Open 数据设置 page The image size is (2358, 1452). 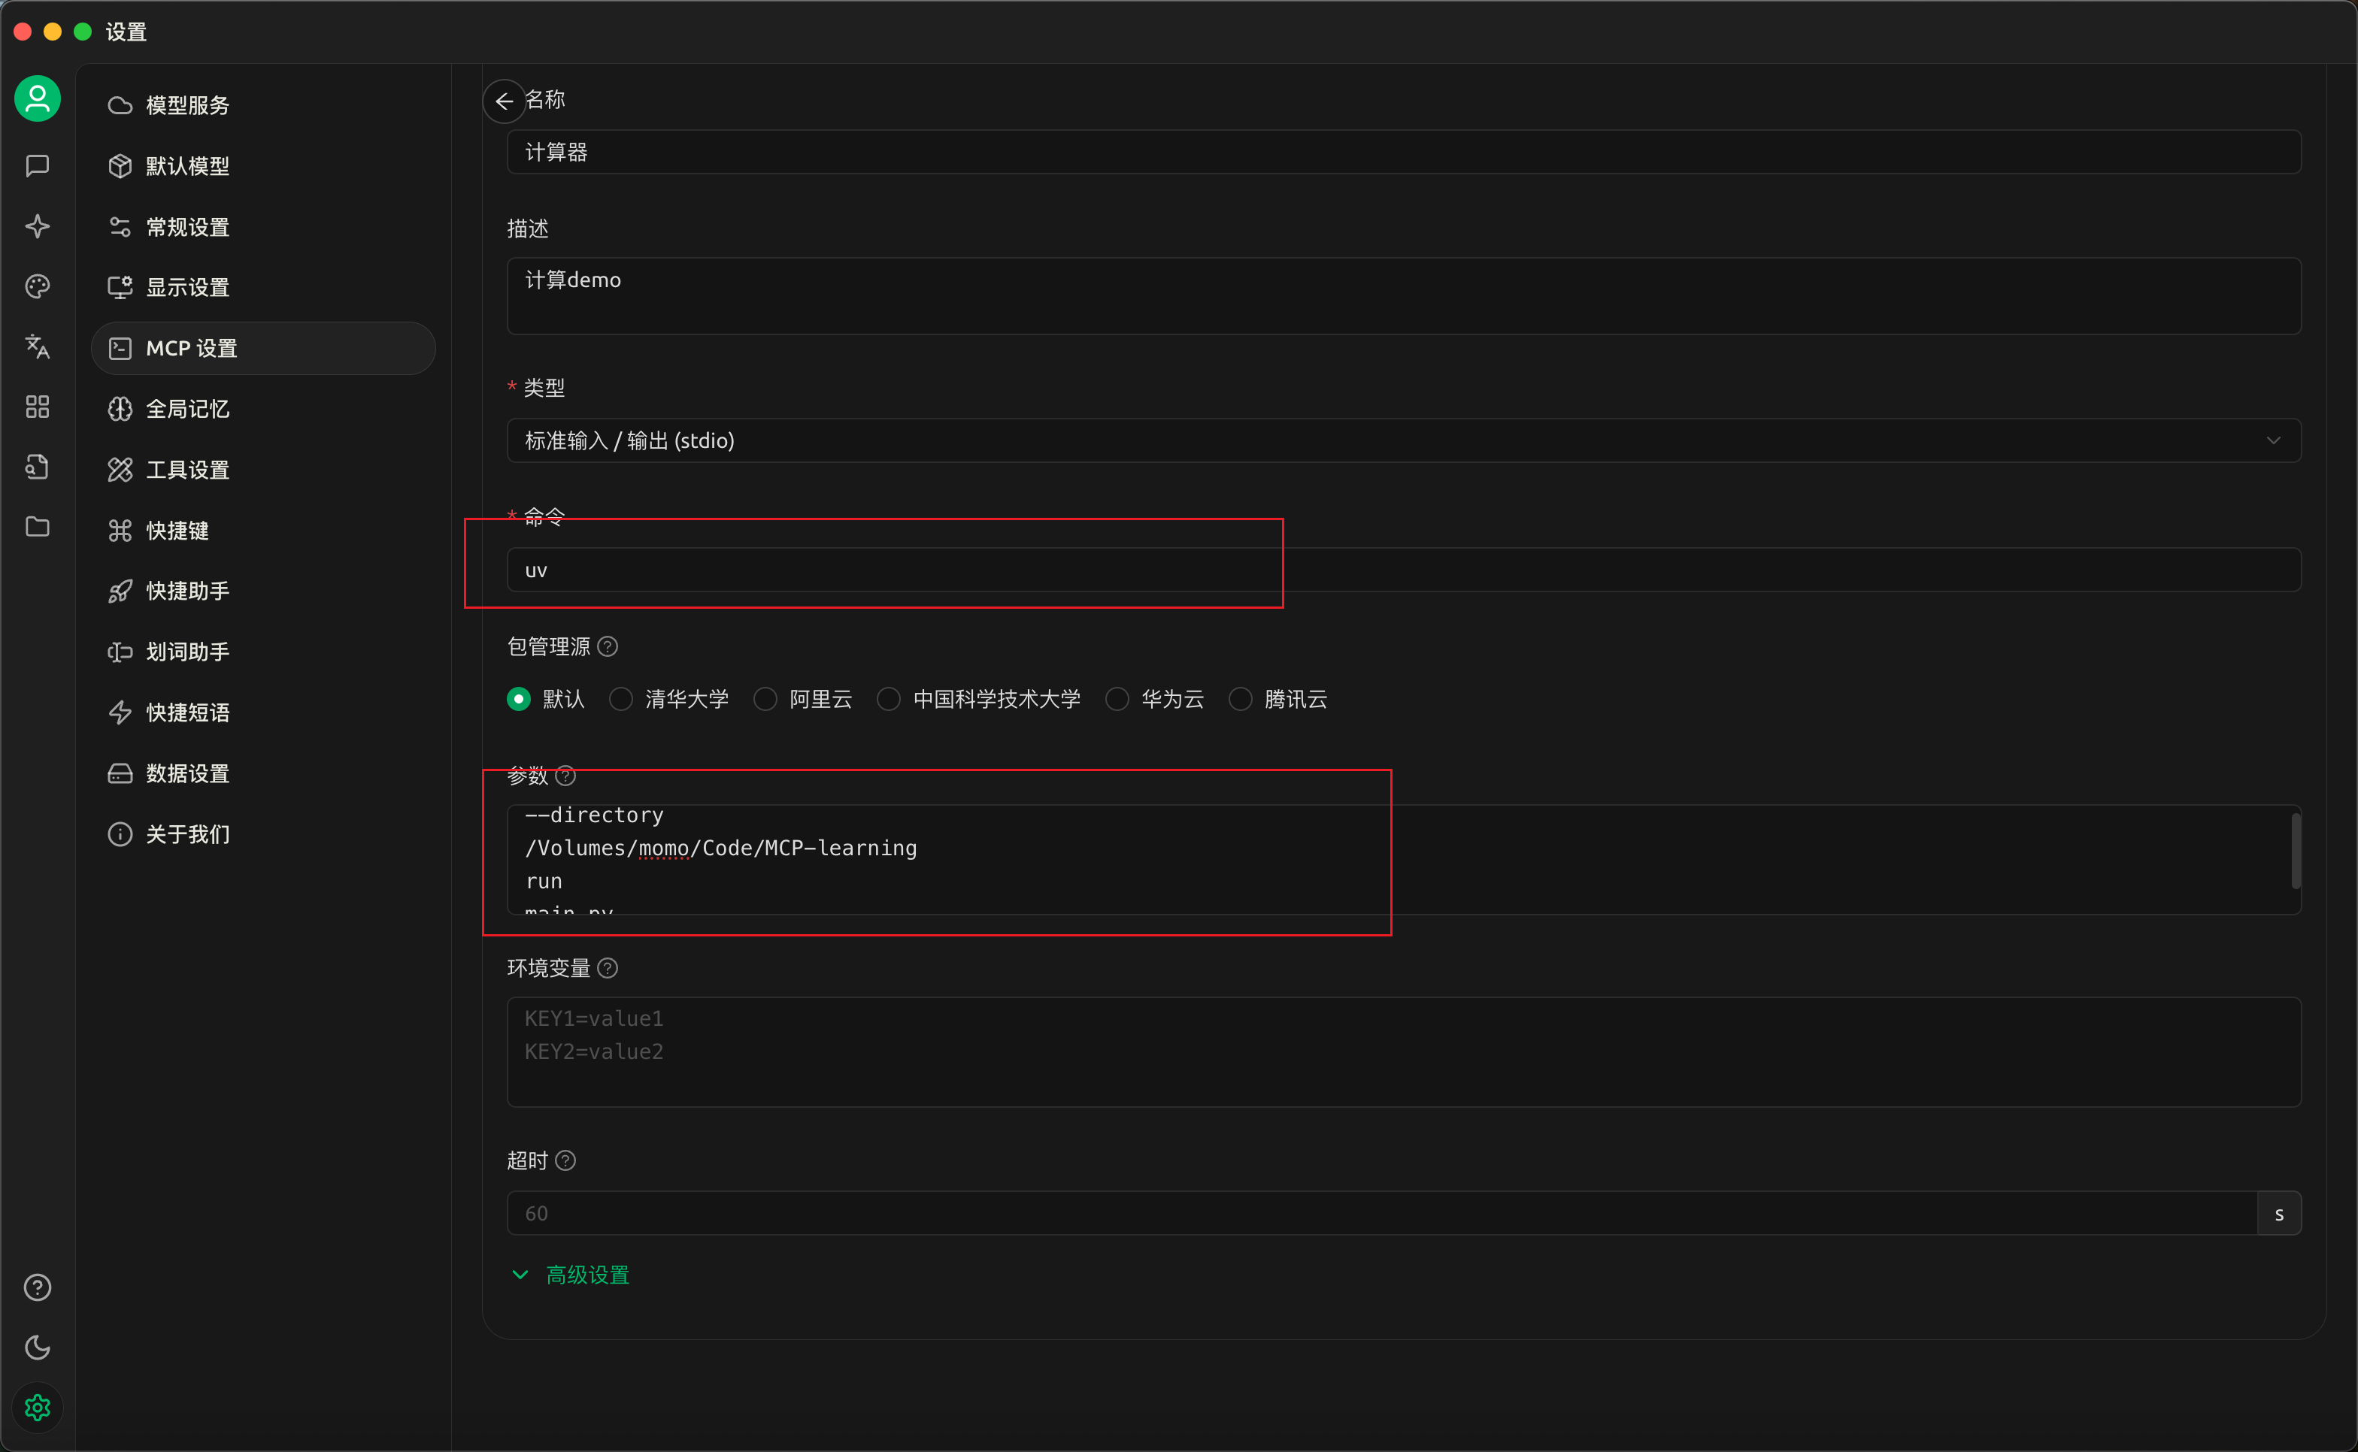[263, 773]
